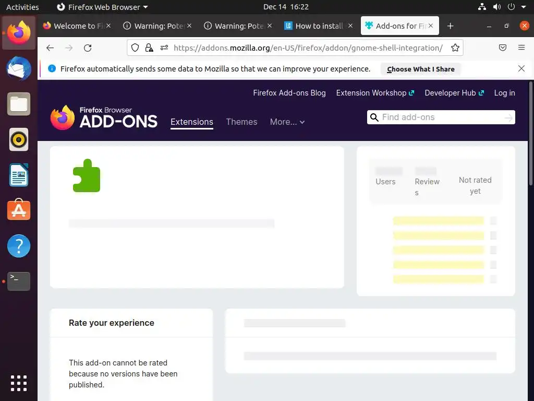This screenshot has width=534, height=401.
Task: Open the system power icon
Action: (511, 7)
